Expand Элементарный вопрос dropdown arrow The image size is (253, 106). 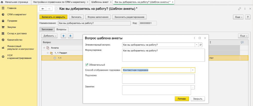(197, 45)
